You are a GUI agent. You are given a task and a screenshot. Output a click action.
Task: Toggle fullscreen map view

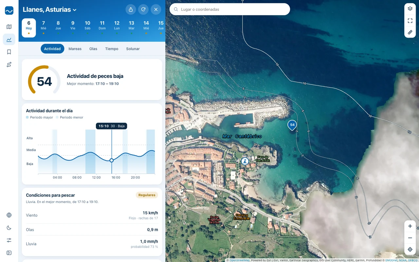pos(410,21)
